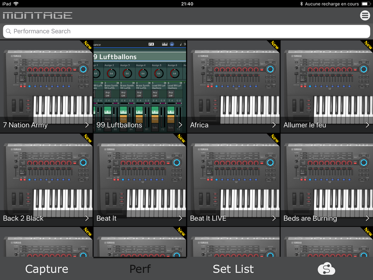Tap the New badge on Africa tile
The height and width of the screenshot is (280, 373).
275,45
